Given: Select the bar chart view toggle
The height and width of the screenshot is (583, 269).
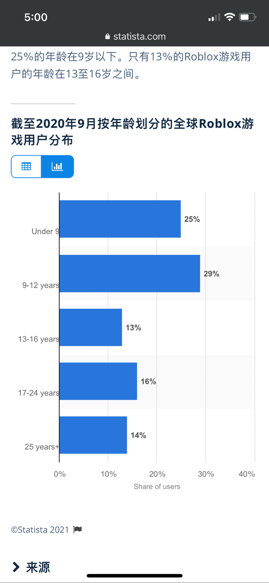Looking at the screenshot, I should pos(57,167).
